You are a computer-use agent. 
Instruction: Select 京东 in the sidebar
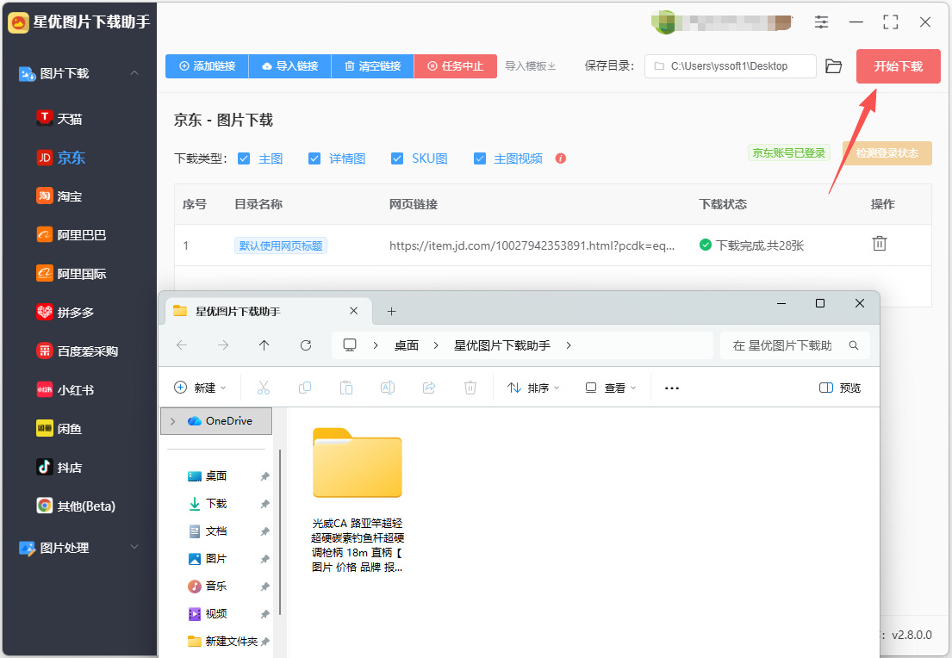click(60, 158)
